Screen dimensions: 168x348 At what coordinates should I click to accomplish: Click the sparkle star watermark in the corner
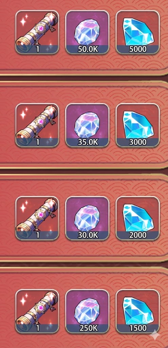click(x=155, y=335)
